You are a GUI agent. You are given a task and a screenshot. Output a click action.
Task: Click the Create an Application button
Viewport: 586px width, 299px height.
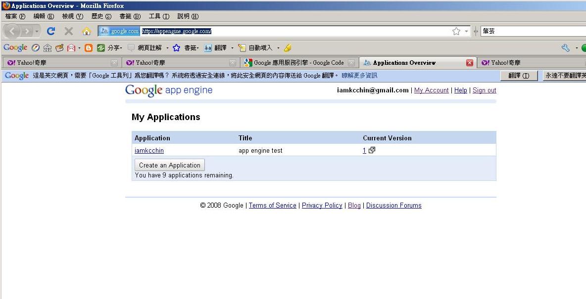(x=170, y=165)
